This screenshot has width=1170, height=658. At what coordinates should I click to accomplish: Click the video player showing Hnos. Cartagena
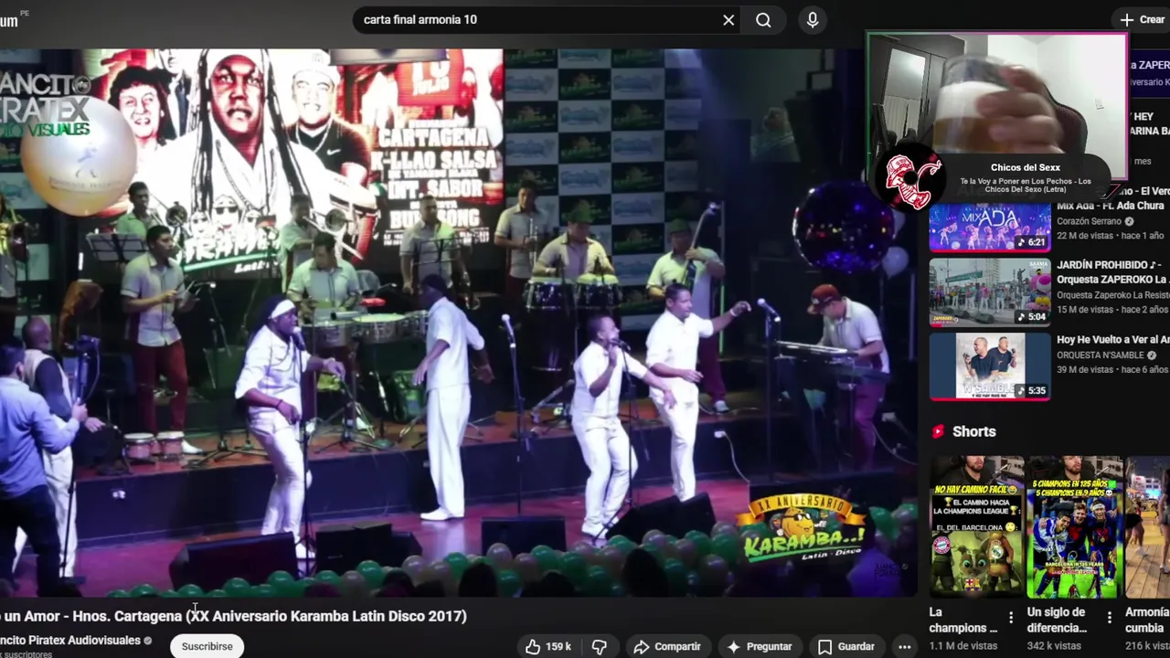[x=457, y=323]
